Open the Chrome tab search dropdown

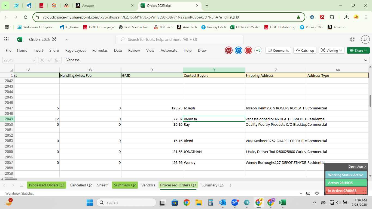coord(5,5)
